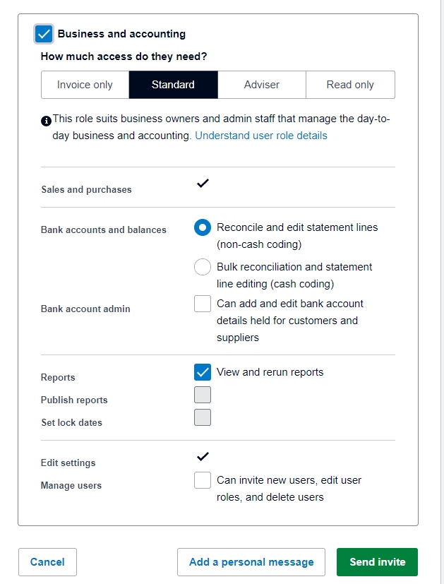Uncheck View and rerun reports
The image size is (444, 584).
[x=203, y=372]
